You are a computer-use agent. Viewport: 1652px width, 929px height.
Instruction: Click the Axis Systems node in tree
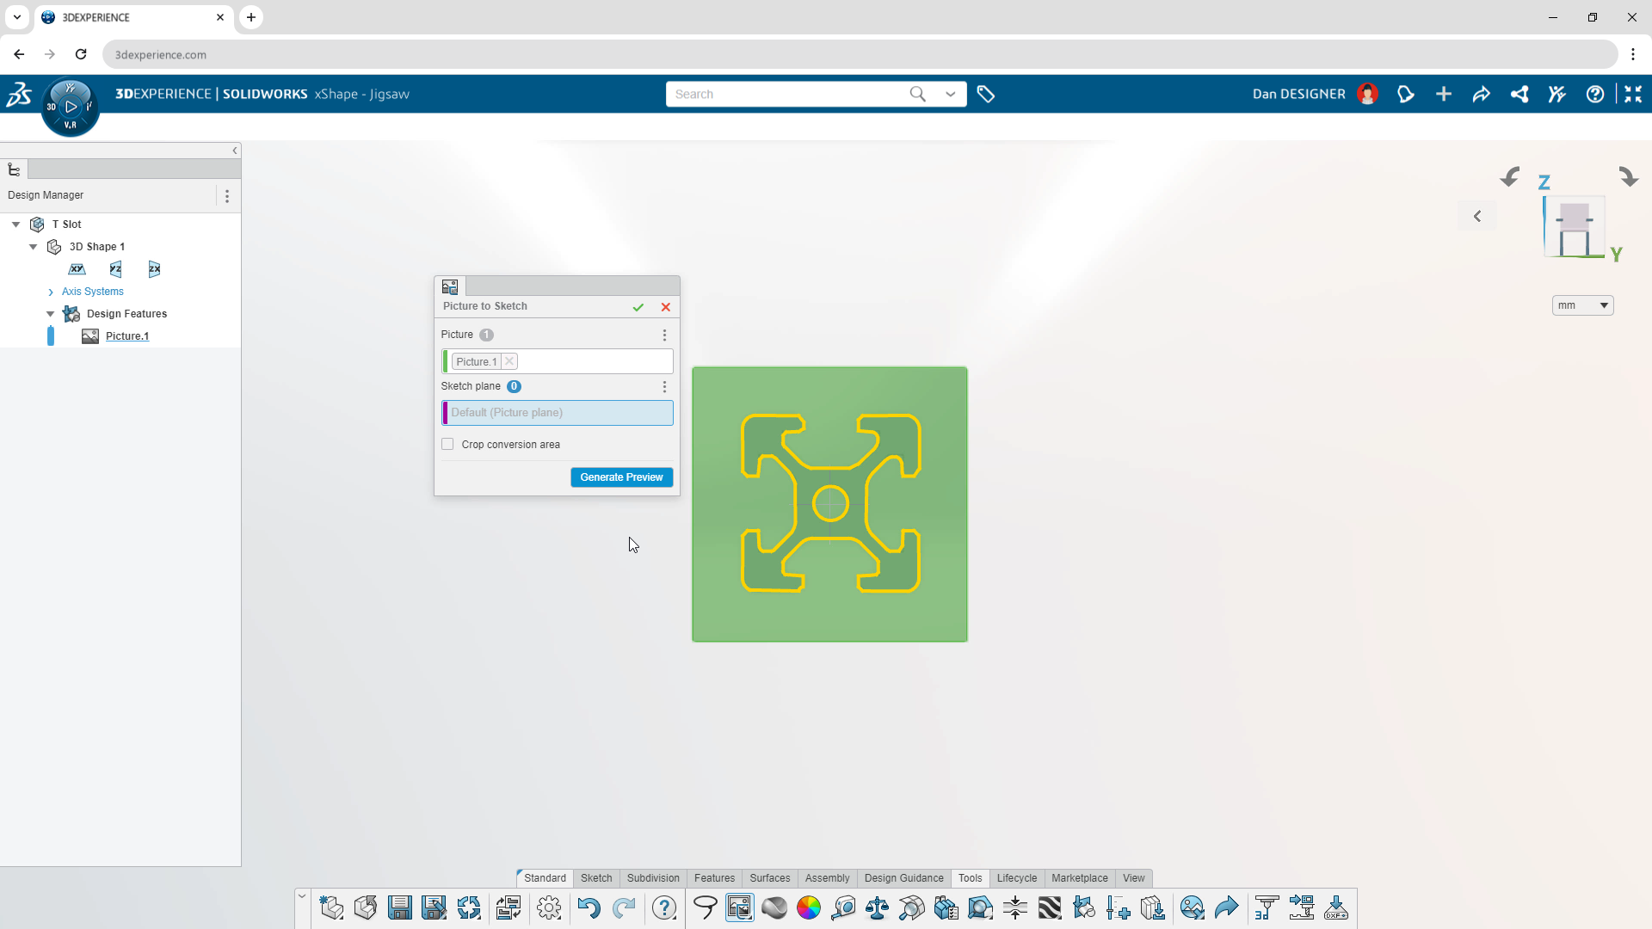pos(93,291)
